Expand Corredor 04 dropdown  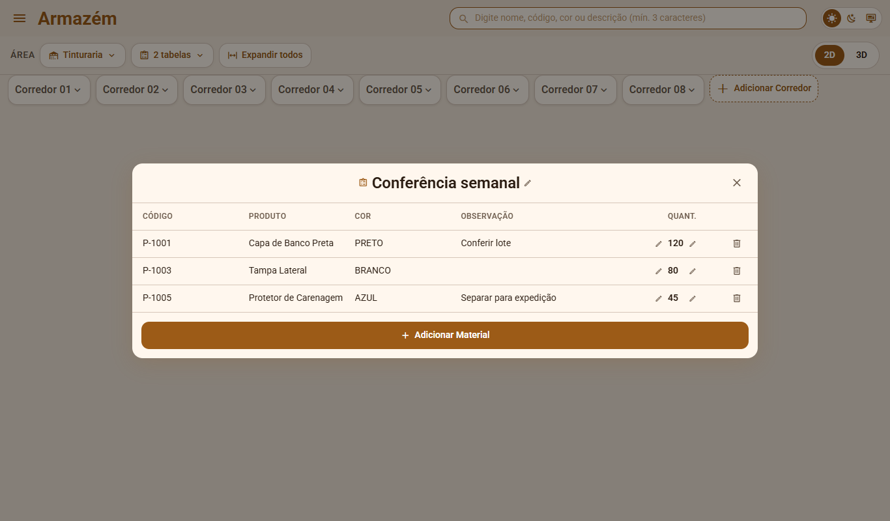pos(312,90)
